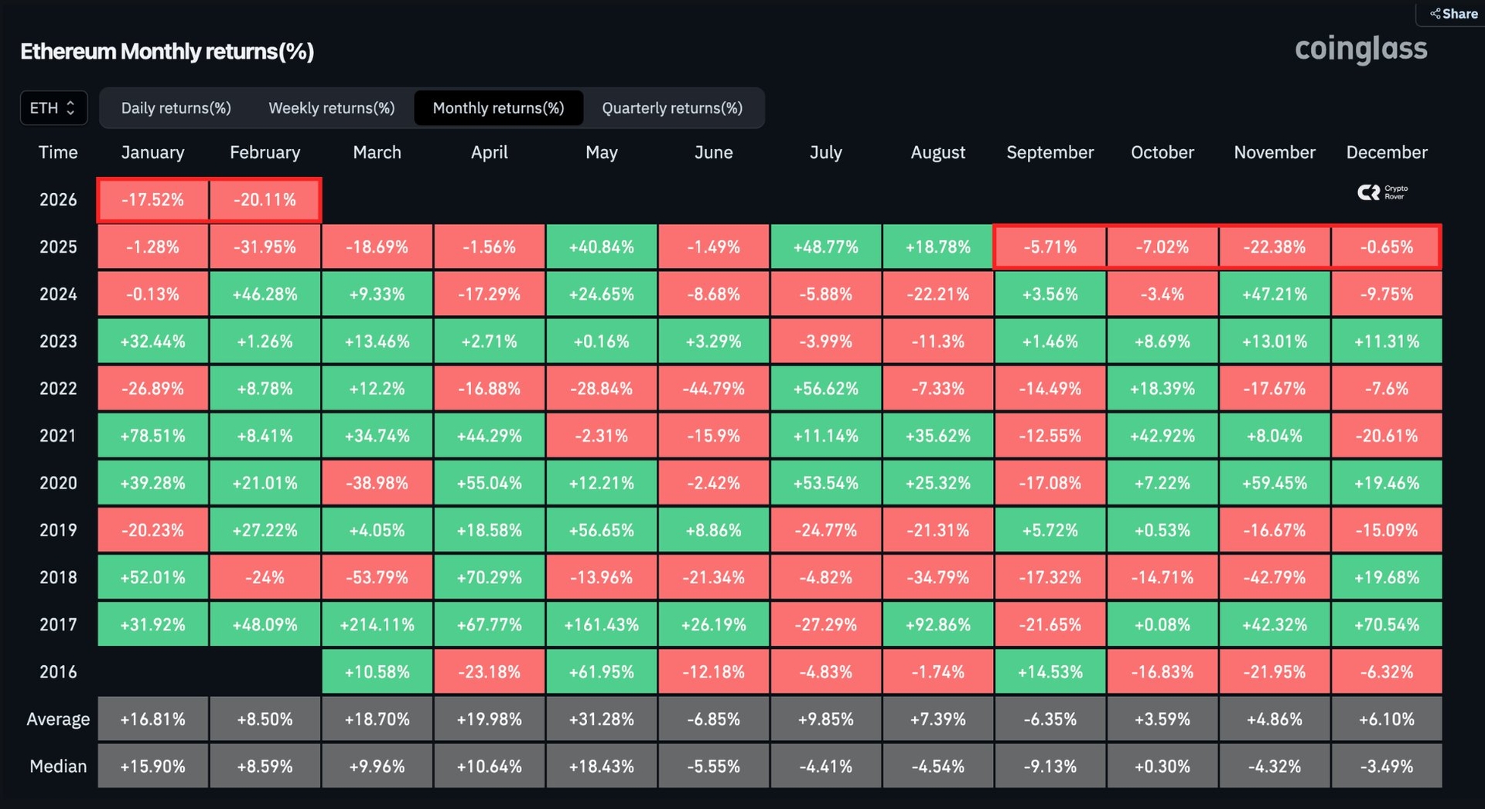Select the November 2025 -22.38% cell
Screen dimensions: 1485x809
[x=1274, y=247]
